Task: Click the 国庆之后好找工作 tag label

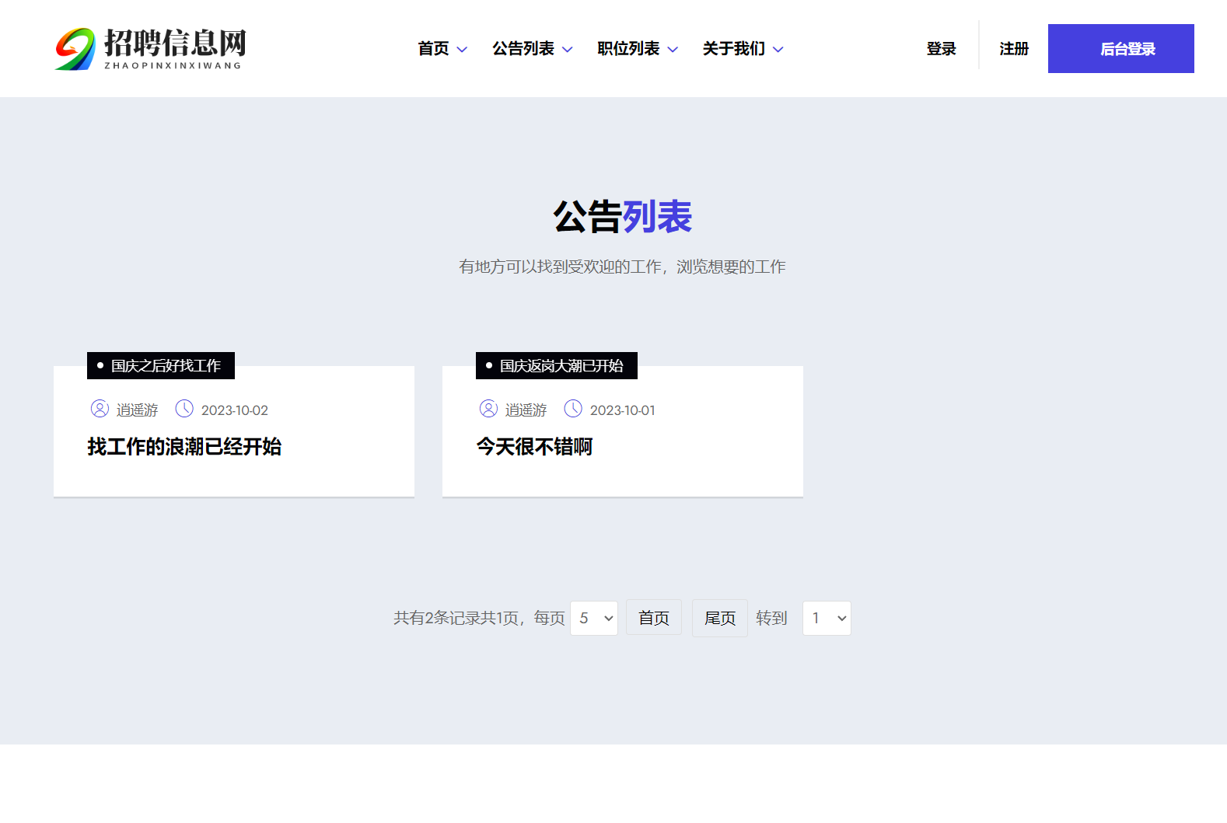Action: 161,365
